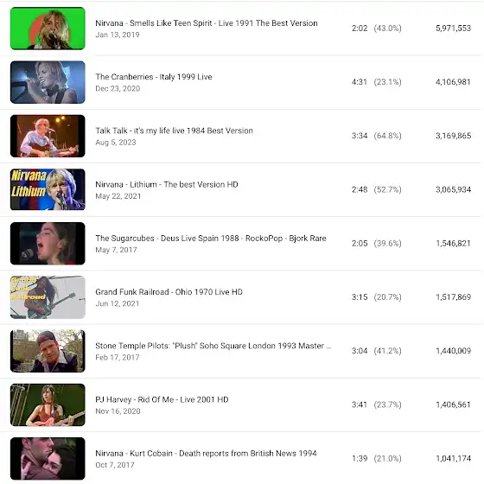Click 'Stone Temple Pilots: Plush' video title
The image size is (484, 484).
point(213,346)
